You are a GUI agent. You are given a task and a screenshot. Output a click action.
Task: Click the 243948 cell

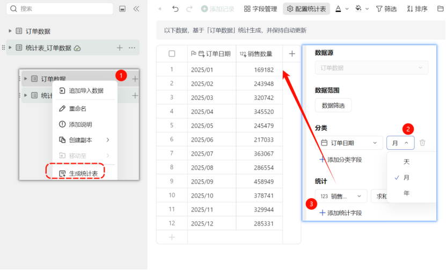point(259,84)
